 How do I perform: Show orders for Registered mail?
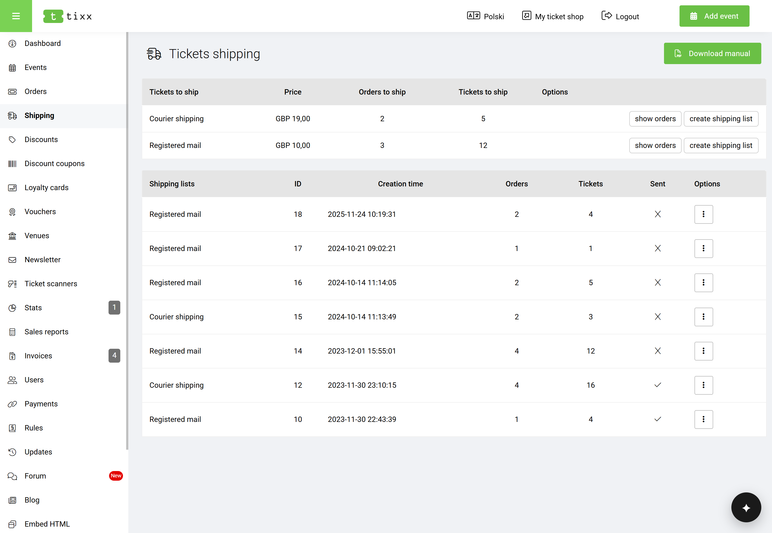point(655,146)
